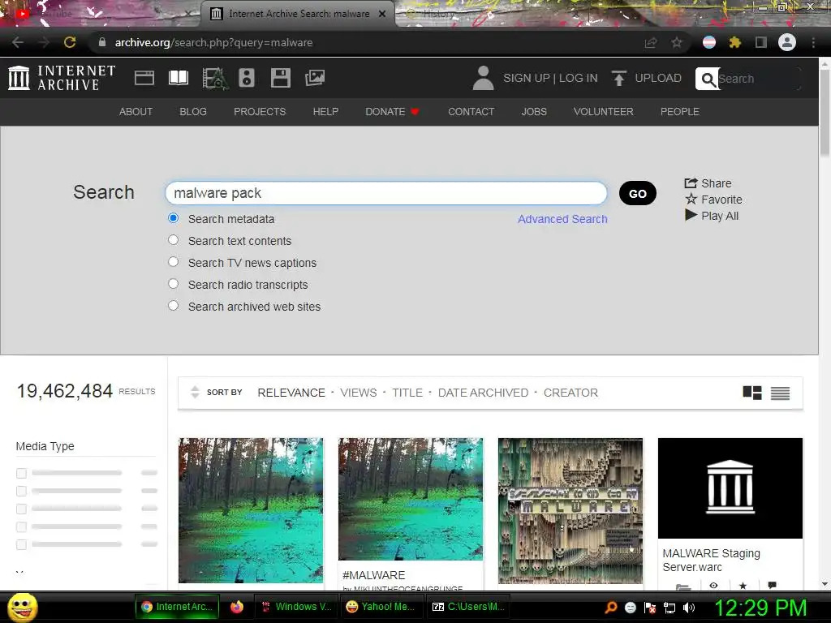Click the volume speaker tray icon

688,608
